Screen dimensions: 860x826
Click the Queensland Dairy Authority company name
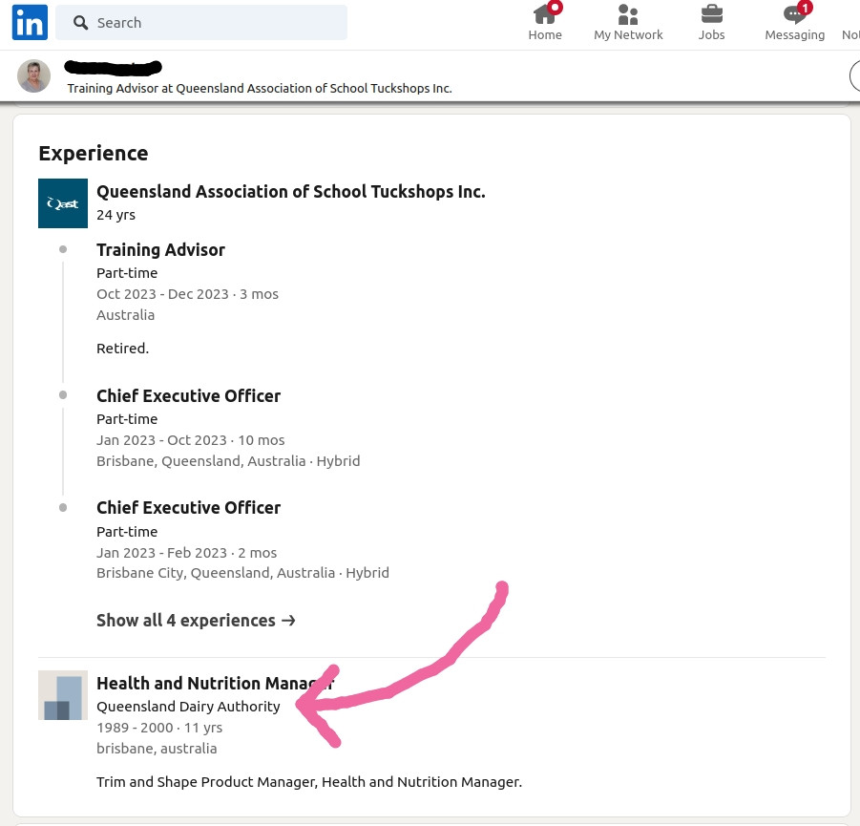pos(188,707)
